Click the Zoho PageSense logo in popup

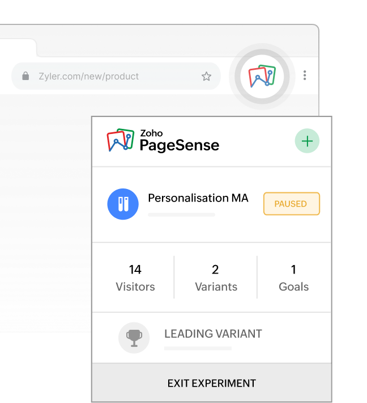[x=163, y=141]
